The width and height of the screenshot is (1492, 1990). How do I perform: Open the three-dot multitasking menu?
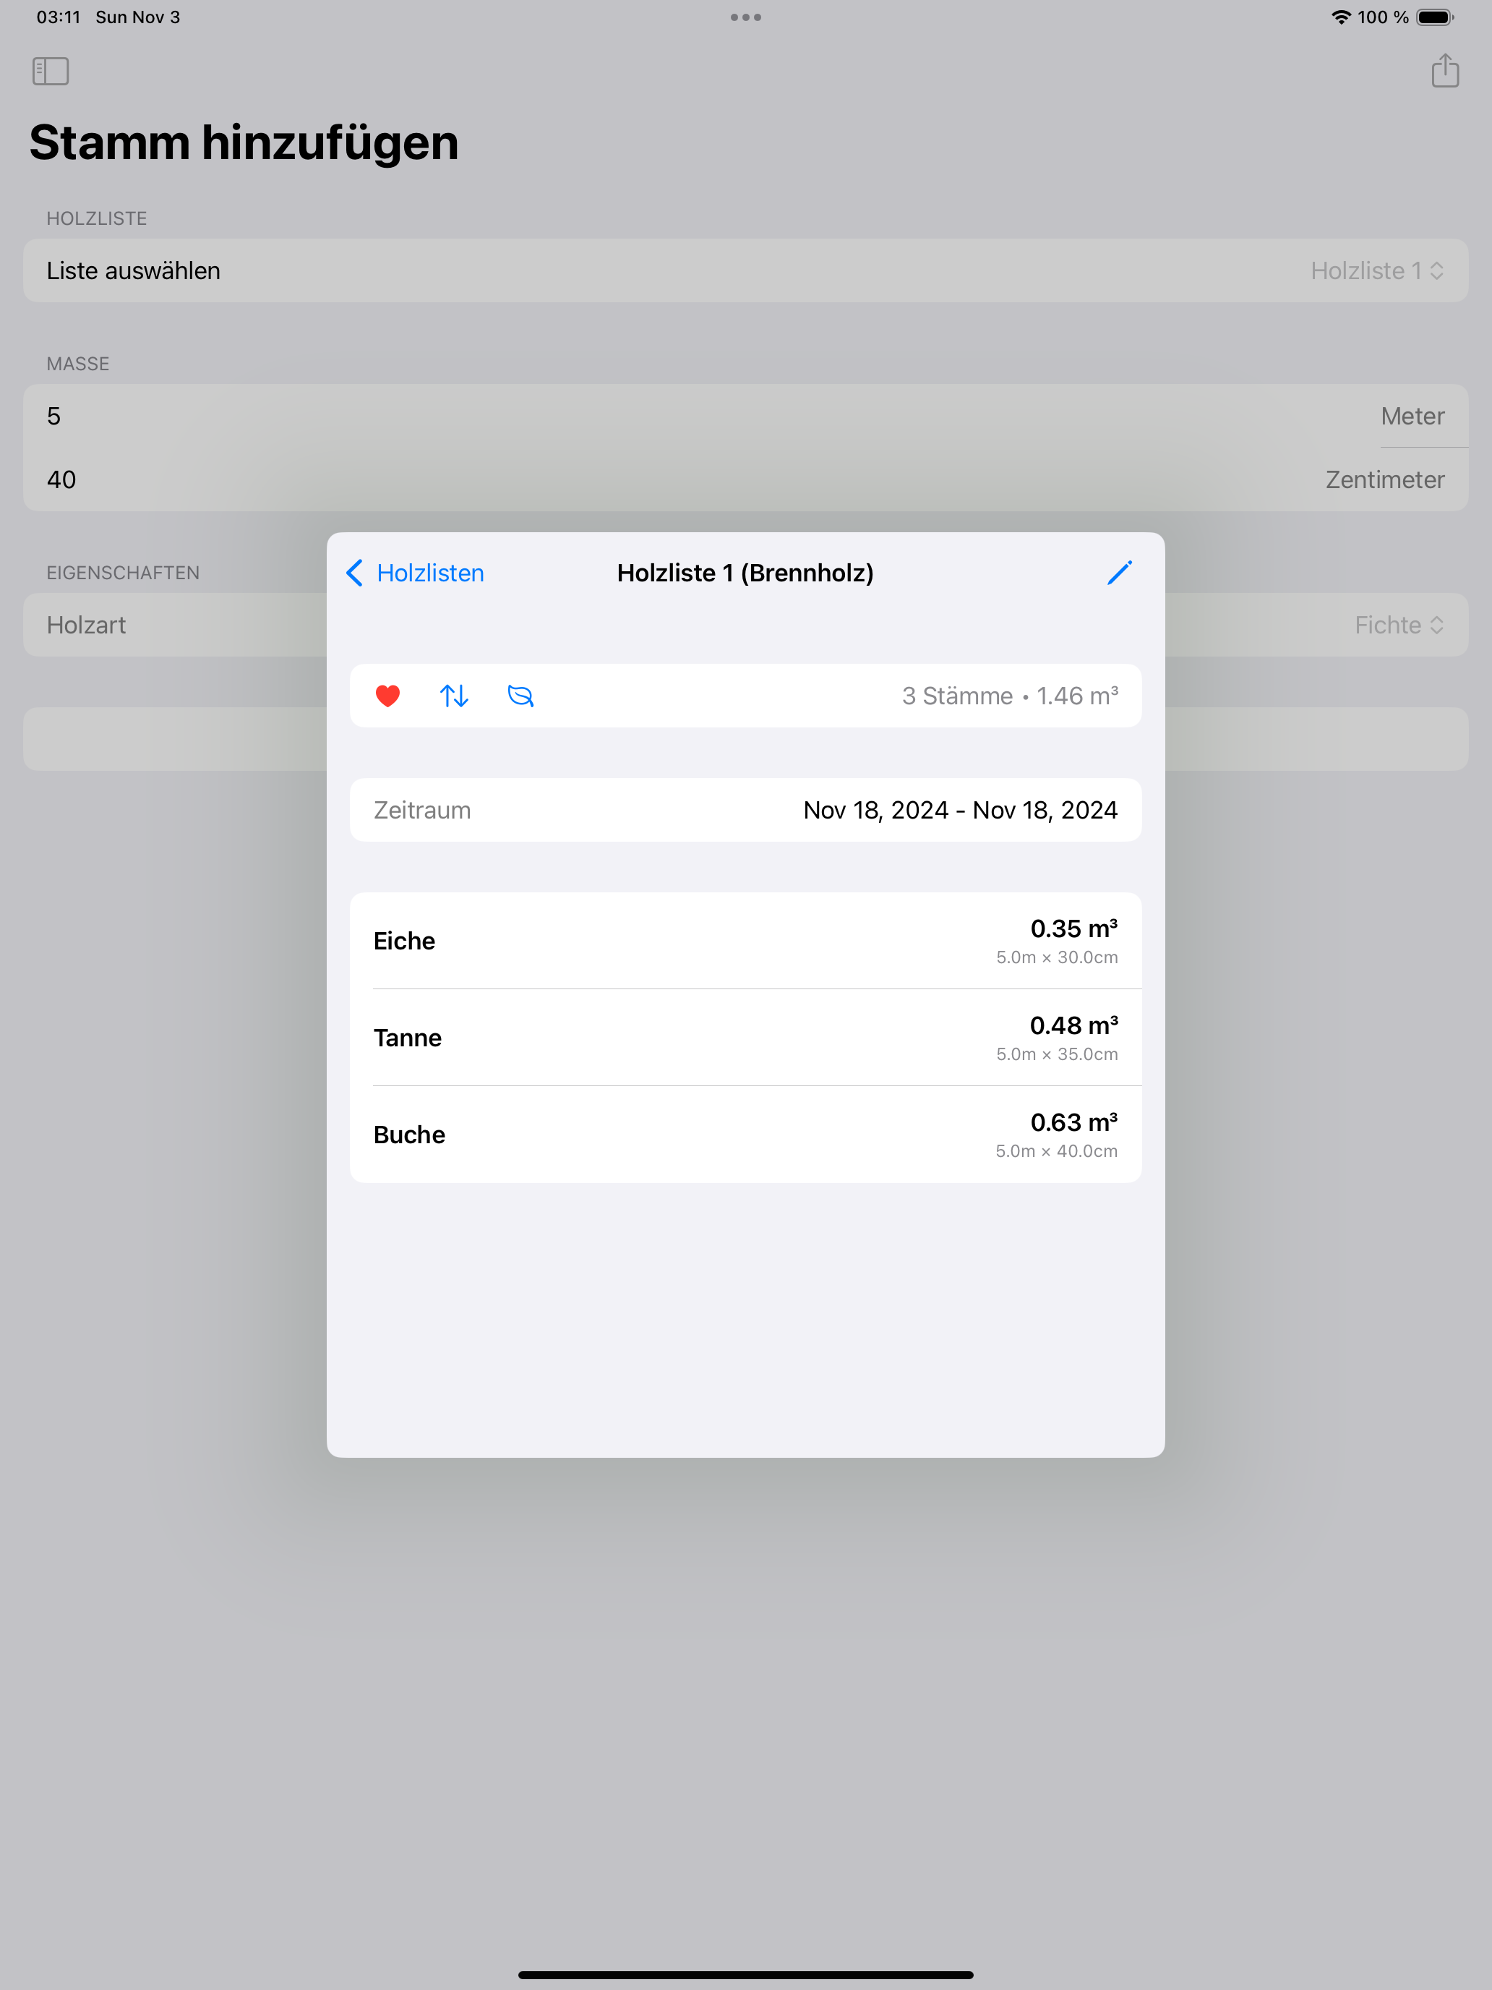pyautogui.click(x=745, y=17)
